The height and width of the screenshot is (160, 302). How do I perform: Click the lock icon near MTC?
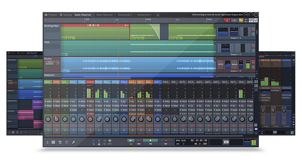(99, 144)
